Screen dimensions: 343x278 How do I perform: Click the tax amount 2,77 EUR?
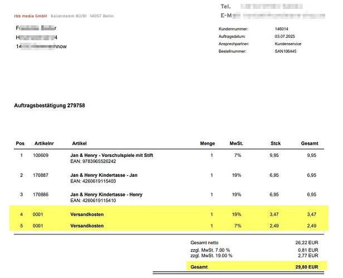point(308,256)
